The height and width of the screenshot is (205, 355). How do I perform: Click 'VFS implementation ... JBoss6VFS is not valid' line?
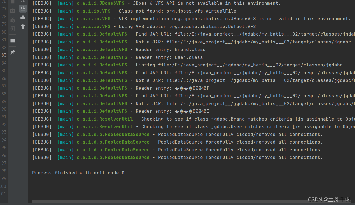click(x=191, y=19)
